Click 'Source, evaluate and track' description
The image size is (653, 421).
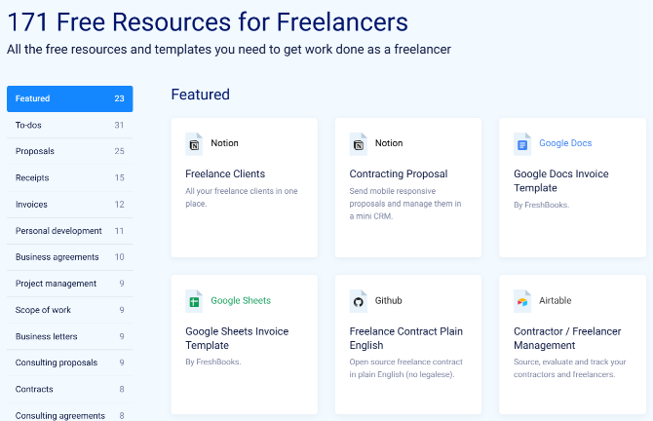tap(570, 368)
